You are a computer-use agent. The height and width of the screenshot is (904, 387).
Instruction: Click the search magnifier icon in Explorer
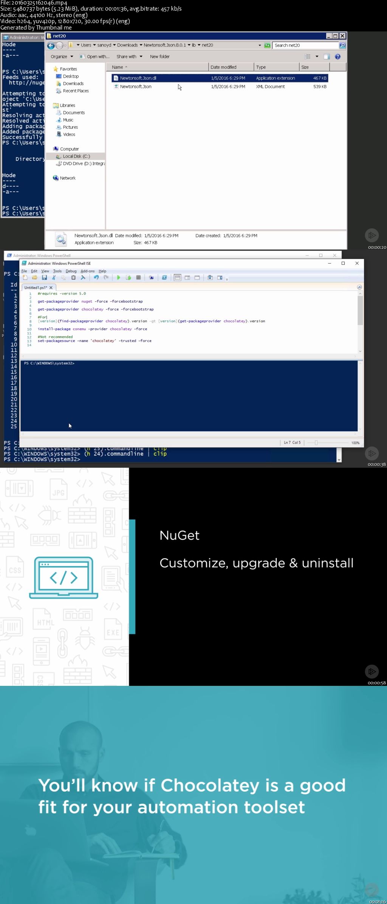(x=342, y=45)
